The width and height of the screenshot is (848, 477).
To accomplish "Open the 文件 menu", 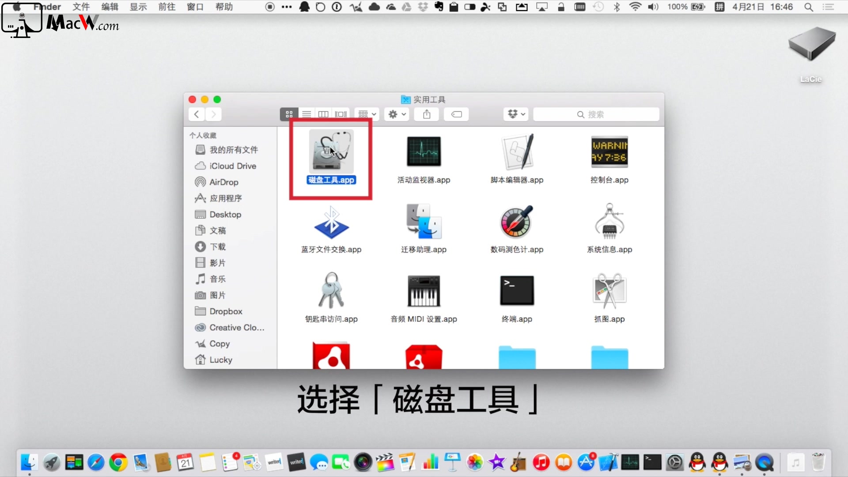I will tap(81, 7).
